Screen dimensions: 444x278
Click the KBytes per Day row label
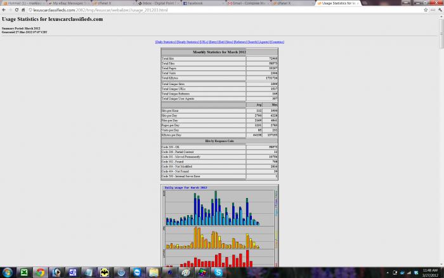pos(171,135)
